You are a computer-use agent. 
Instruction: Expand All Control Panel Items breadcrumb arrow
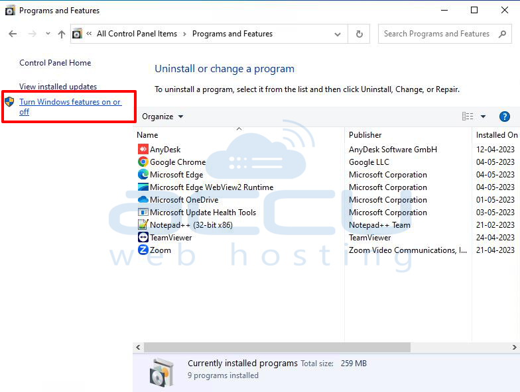(184, 34)
